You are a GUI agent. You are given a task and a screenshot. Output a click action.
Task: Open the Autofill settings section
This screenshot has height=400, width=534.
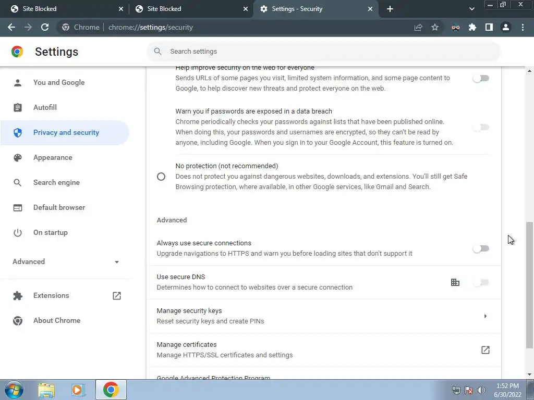(x=65, y=107)
